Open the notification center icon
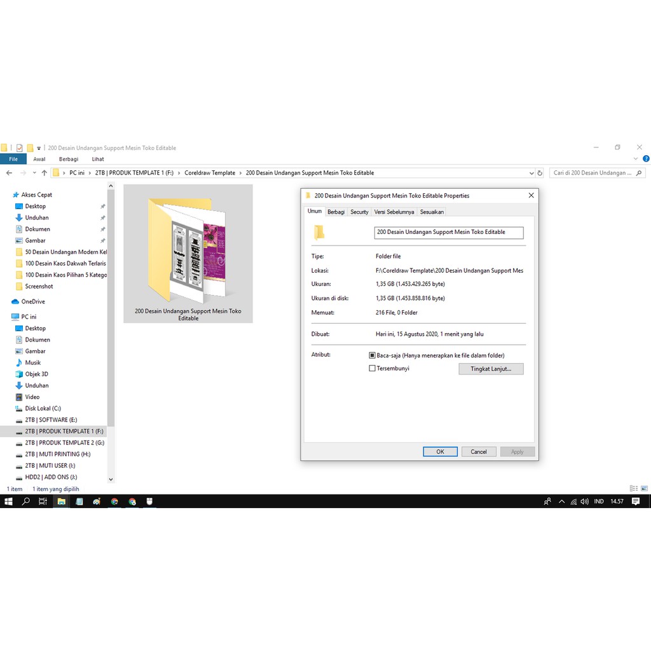Image resolution: width=651 pixels, height=651 pixels. pyautogui.click(x=636, y=502)
